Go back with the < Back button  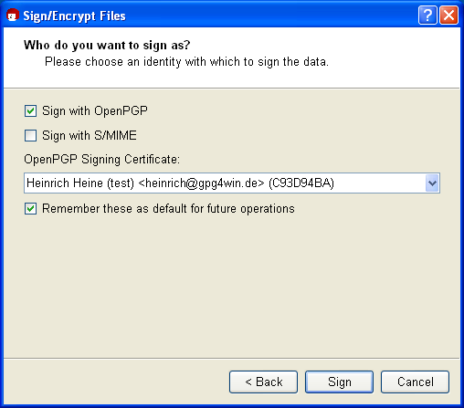click(x=263, y=382)
